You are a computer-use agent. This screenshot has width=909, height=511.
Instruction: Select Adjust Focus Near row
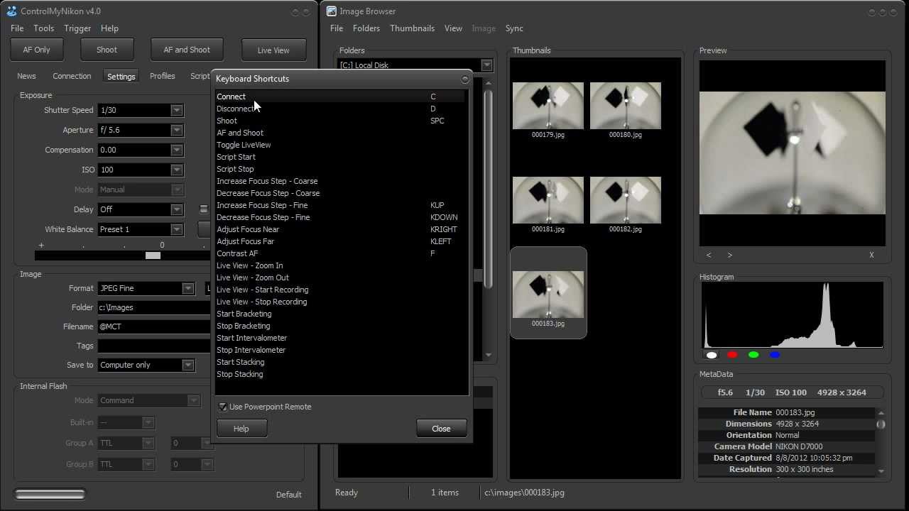coord(340,229)
